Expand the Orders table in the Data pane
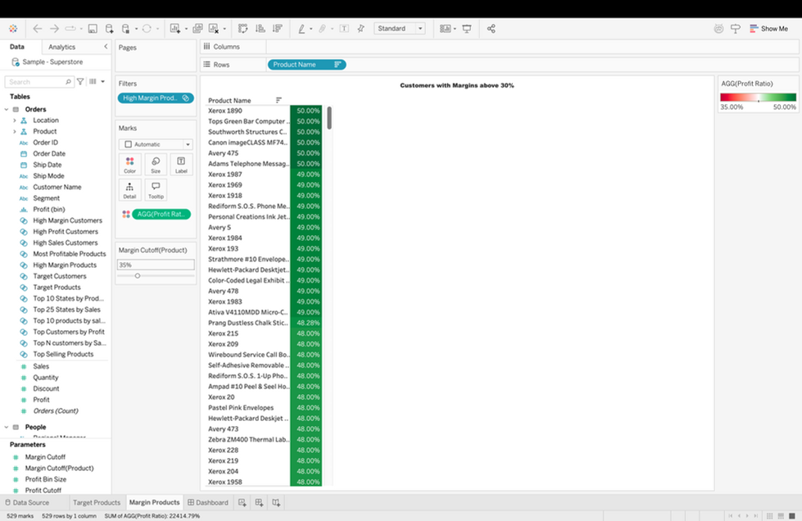Screen dimensions: 802x521 [x=8, y=107]
